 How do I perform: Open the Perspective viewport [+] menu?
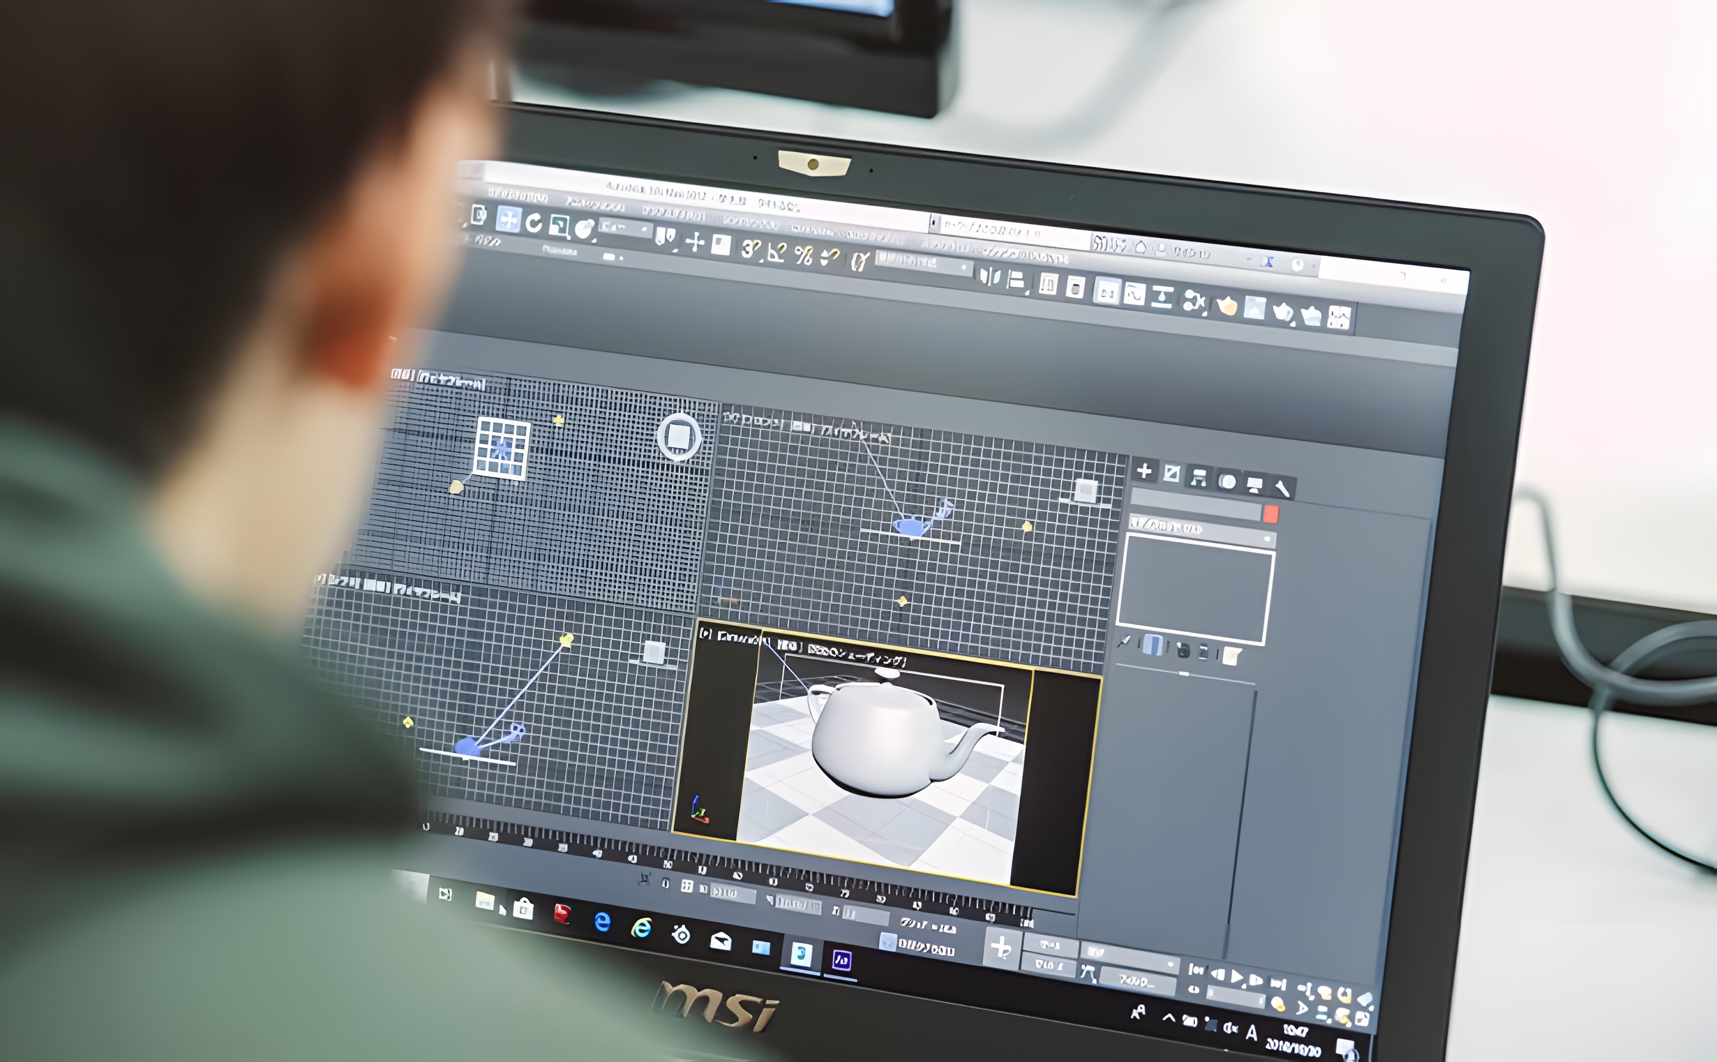click(705, 634)
